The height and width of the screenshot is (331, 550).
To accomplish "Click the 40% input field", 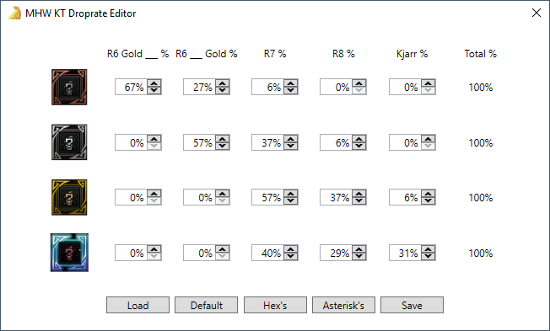I will pos(268,253).
